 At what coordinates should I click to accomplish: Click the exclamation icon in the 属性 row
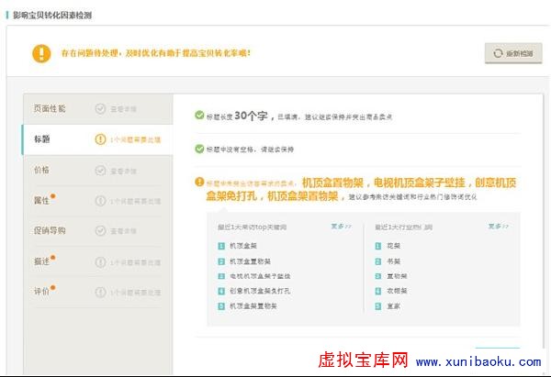(x=100, y=201)
